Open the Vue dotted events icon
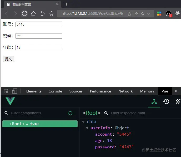Viewport: 181px width, 157px height. click(x=178, y=101)
